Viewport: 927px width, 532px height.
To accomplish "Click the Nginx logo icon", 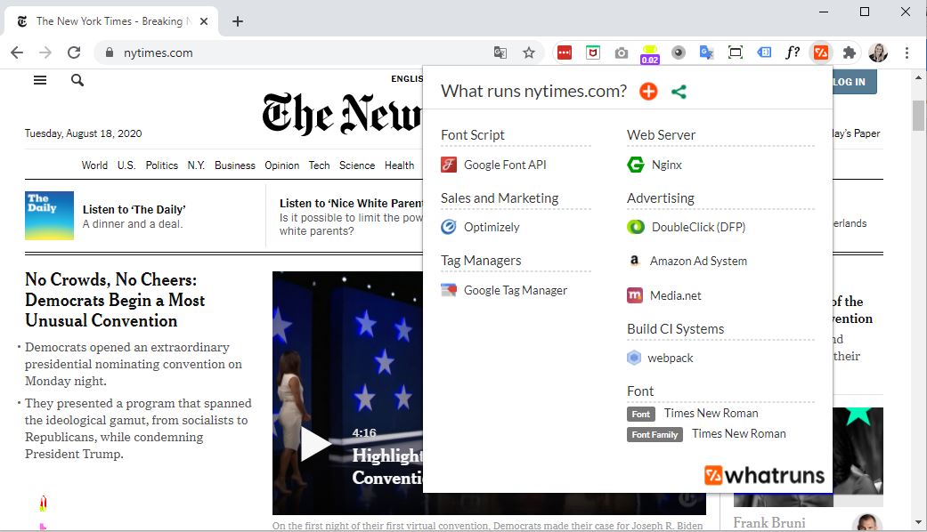I will [x=636, y=165].
